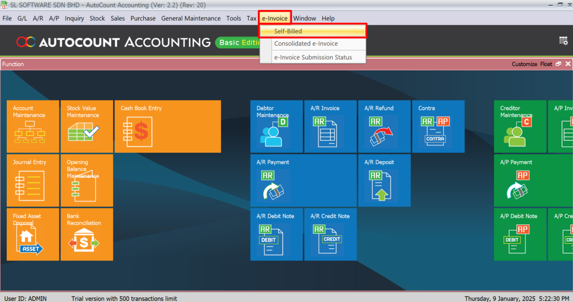This screenshot has height=302, width=573.
Task: Open the A/P menu
Action: [54, 18]
